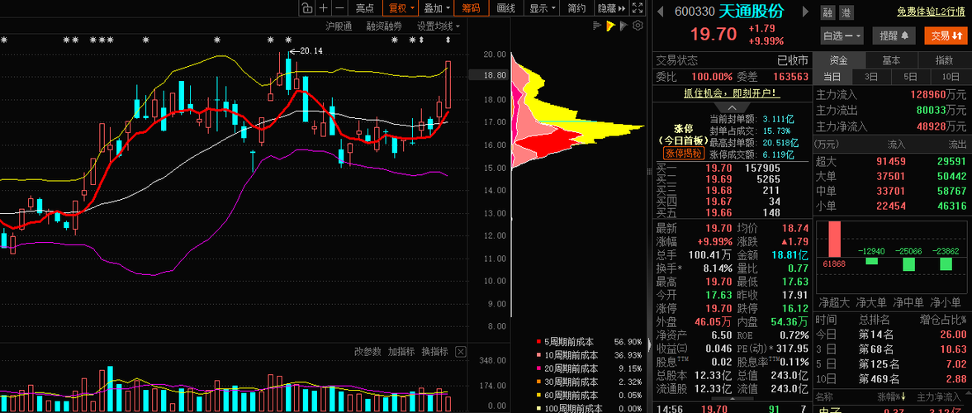Select the 买五 bid row
This screenshot has height=413, width=972.
point(733,213)
